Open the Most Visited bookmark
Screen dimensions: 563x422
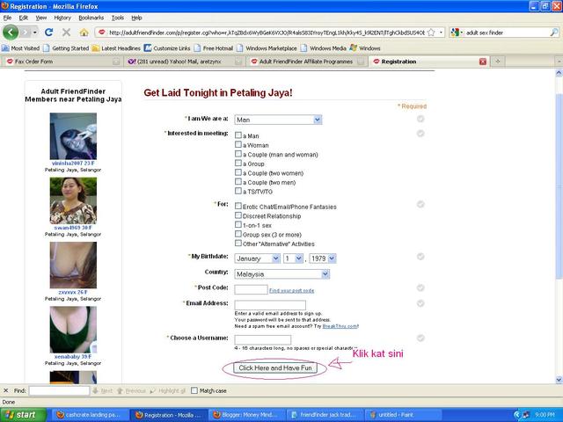pos(21,48)
